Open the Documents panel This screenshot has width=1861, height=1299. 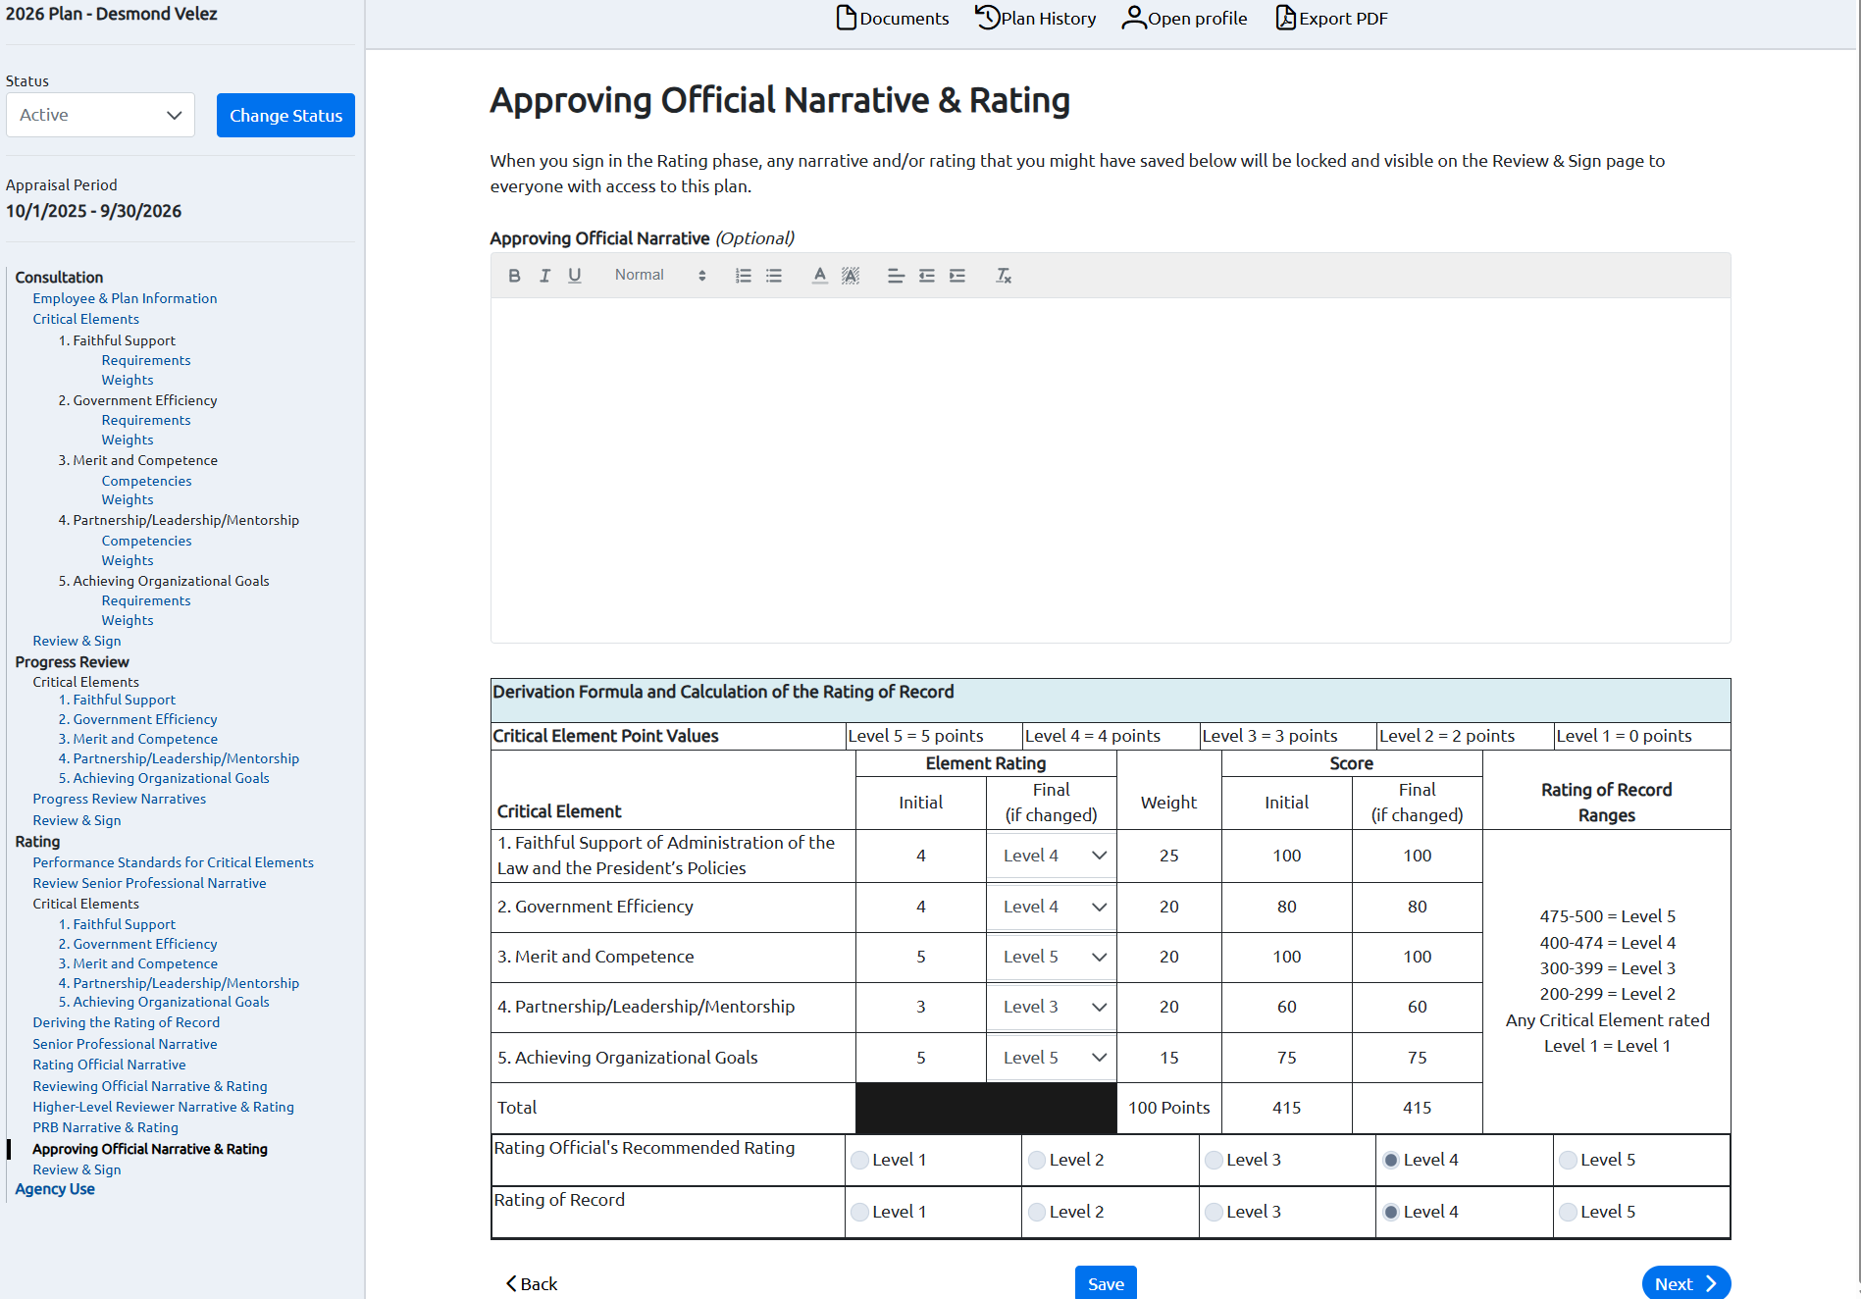(891, 18)
